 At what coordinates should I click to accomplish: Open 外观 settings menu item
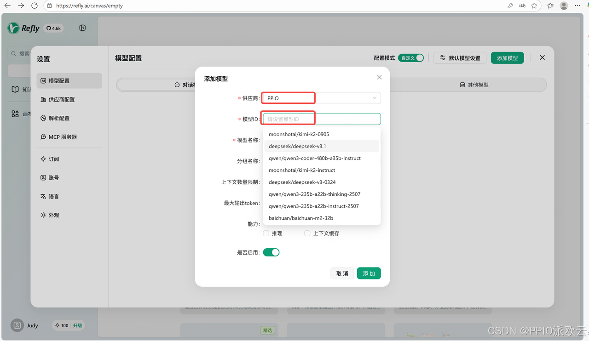pyautogui.click(x=69, y=215)
